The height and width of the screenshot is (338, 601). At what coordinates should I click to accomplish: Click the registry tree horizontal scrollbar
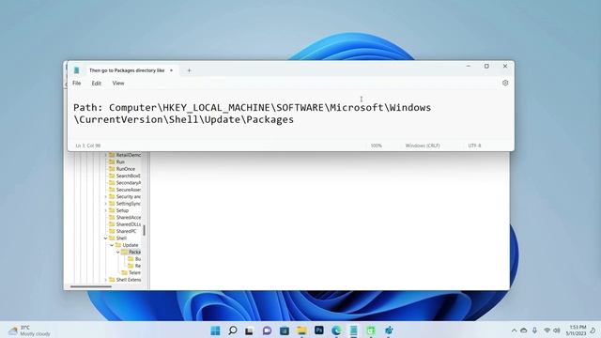click(91, 286)
